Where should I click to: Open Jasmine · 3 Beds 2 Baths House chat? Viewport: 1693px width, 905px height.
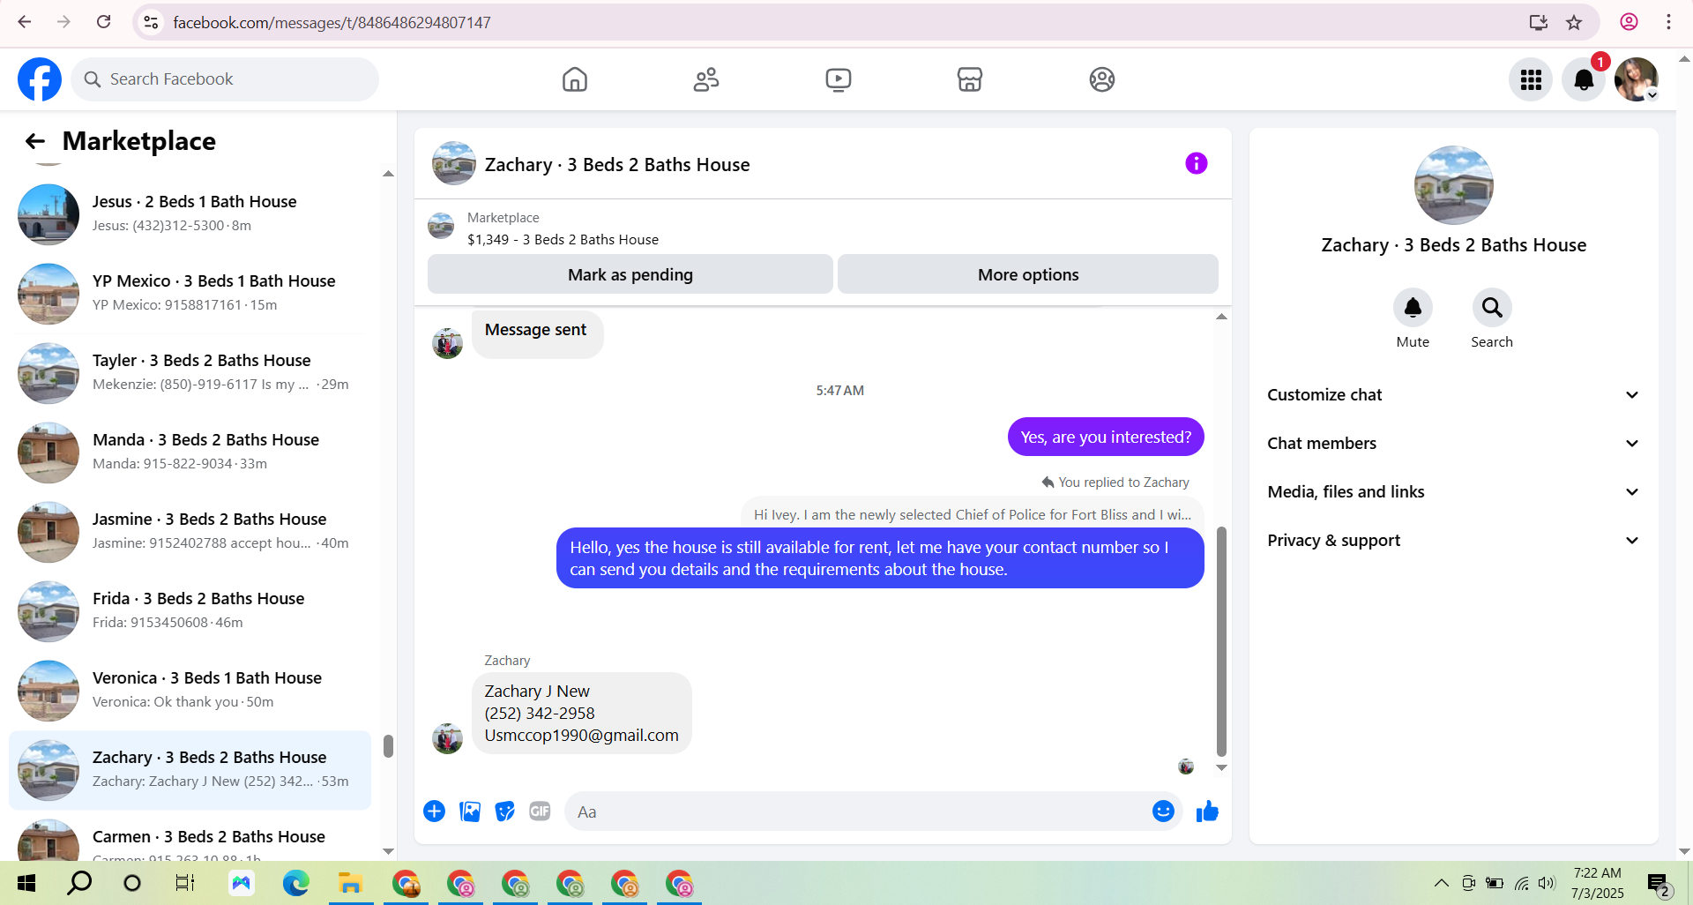(190, 532)
